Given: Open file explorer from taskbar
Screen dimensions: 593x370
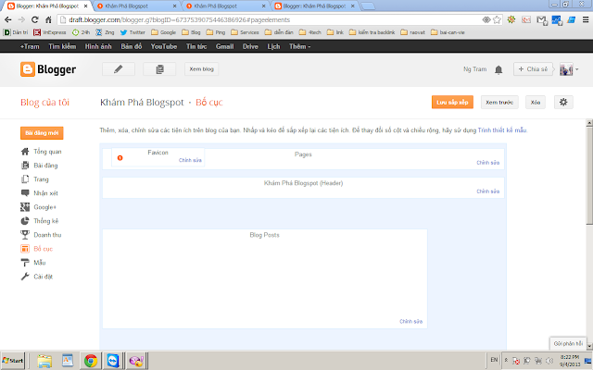Looking at the screenshot, I should coord(44,361).
